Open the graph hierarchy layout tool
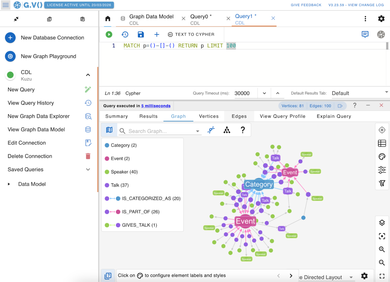This screenshot has width=390, height=282. pyautogui.click(x=227, y=130)
